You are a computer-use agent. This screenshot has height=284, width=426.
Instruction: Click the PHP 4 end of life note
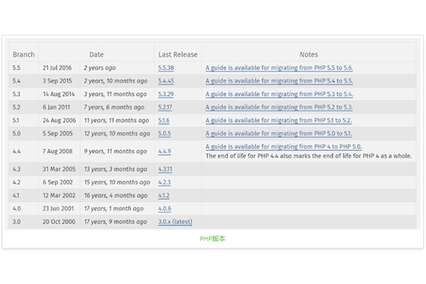[309, 156]
